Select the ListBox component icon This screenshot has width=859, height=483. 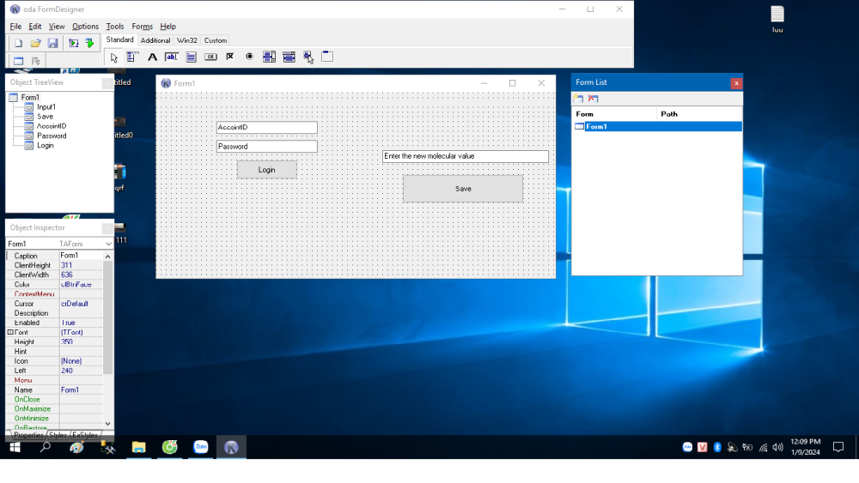click(269, 57)
